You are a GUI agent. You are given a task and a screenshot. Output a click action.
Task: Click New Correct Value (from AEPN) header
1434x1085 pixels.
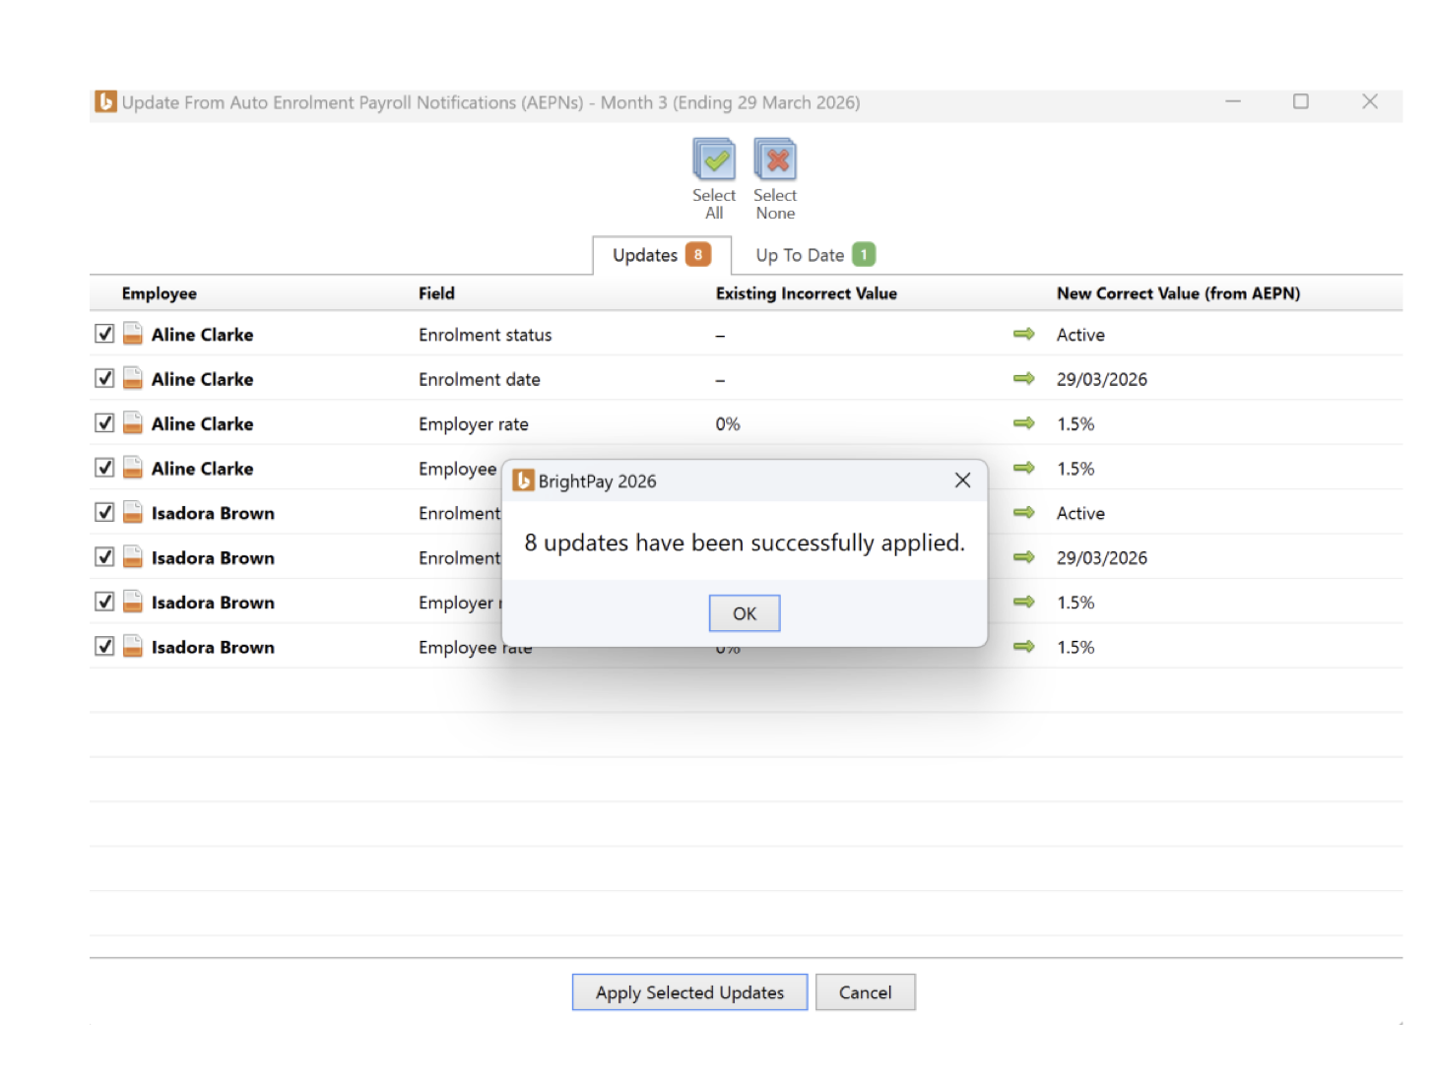(1178, 293)
